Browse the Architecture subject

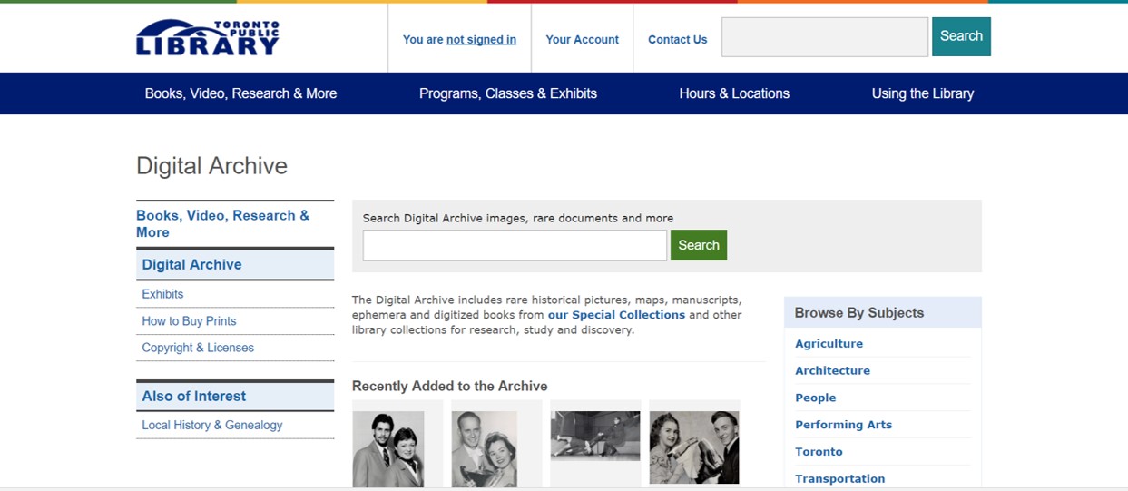(x=832, y=370)
